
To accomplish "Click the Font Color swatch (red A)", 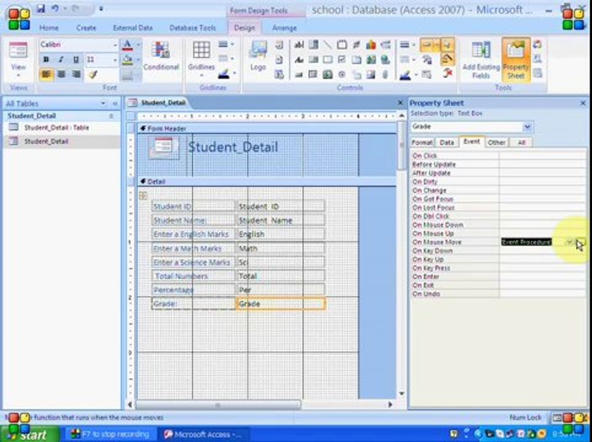I will (x=128, y=45).
